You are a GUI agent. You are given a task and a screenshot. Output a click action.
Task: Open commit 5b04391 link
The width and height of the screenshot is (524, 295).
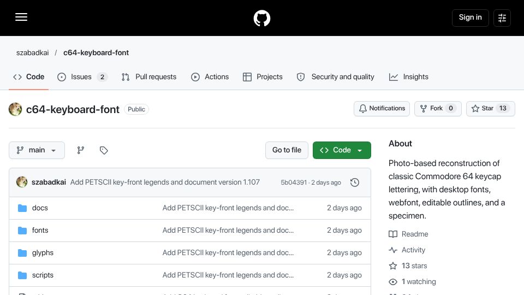[294, 182]
